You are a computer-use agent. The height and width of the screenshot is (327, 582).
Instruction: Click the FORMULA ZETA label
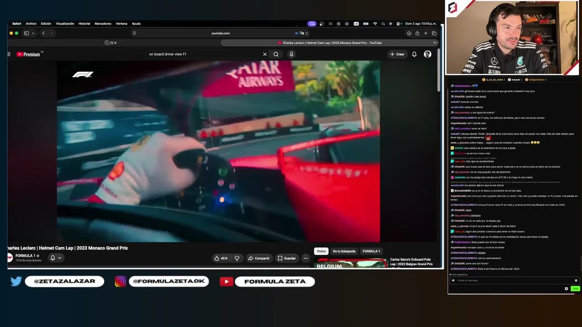click(275, 282)
